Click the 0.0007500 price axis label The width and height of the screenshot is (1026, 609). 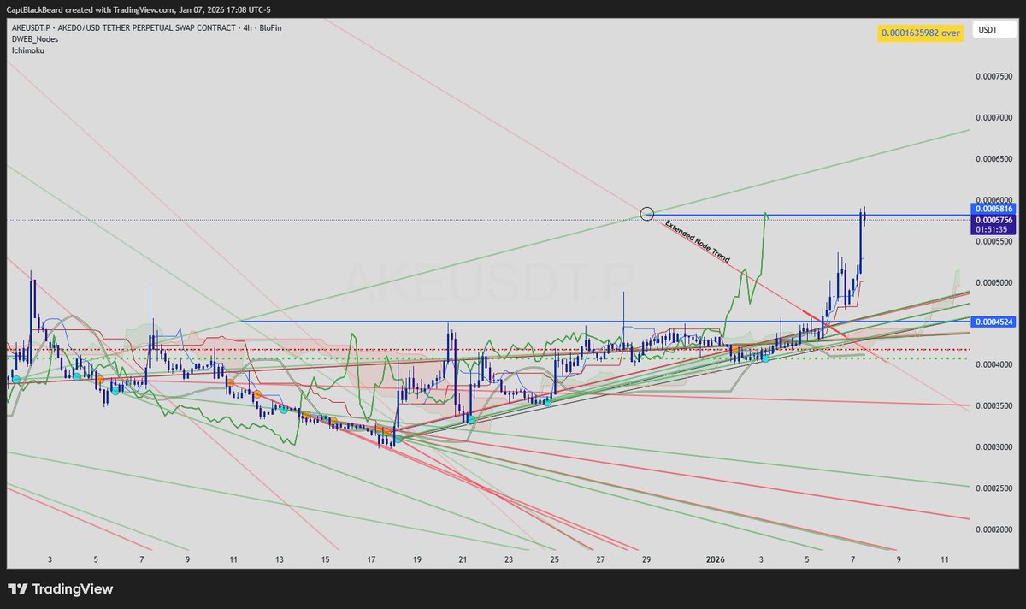993,76
